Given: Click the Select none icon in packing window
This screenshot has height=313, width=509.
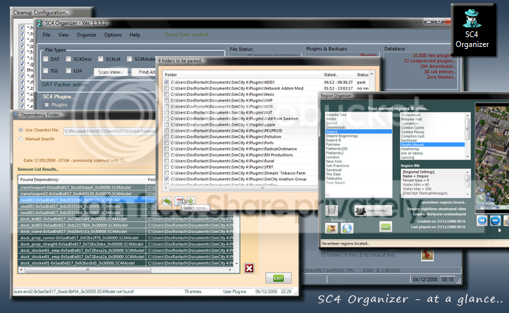Looking at the screenshot, I should point(179,201).
